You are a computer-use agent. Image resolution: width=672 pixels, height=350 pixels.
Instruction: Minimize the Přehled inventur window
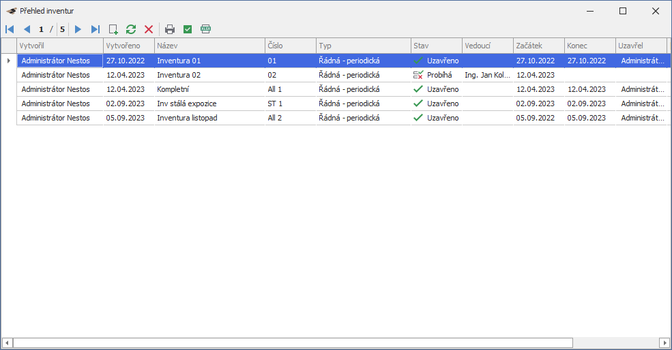pos(590,11)
